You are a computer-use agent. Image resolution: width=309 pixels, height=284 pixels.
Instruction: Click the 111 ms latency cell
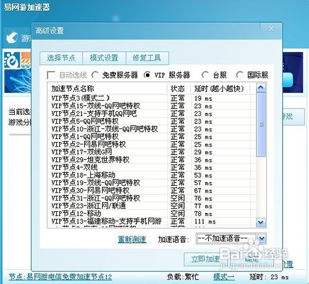tap(205, 222)
